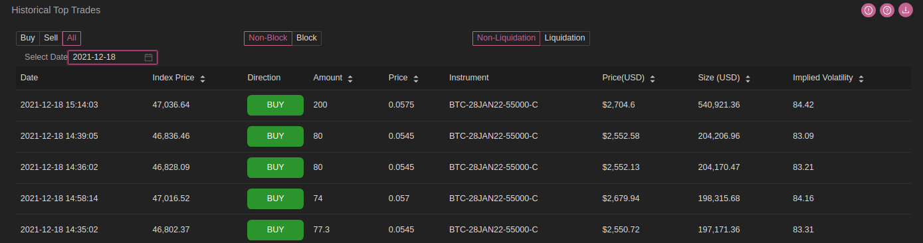Click BUY button in 14:58:14 row

point(275,199)
